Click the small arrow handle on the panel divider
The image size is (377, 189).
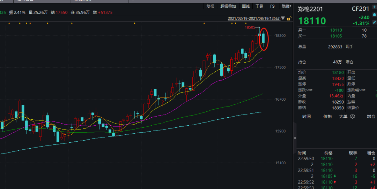pyautogui.click(x=295, y=138)
